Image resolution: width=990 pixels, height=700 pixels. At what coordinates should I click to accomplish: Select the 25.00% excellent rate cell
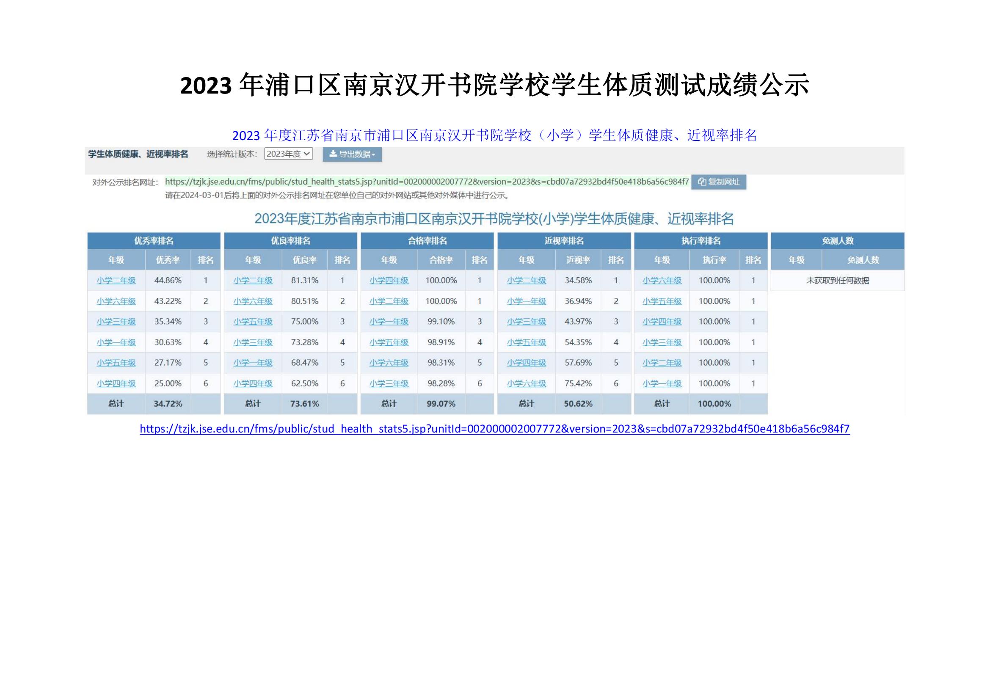pos(168,383)
